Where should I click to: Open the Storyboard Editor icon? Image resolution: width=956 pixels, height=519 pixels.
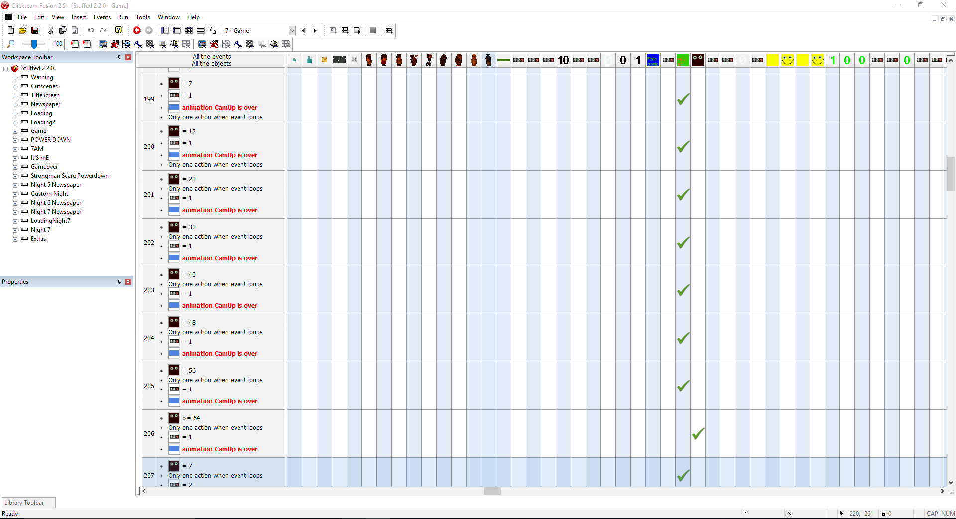tap(165, 30)
